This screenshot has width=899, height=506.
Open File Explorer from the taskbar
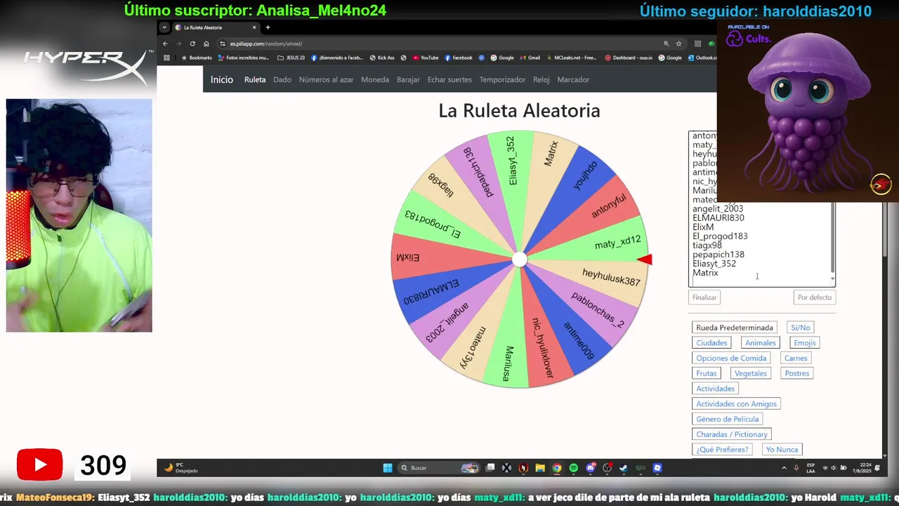coord(540,468)
